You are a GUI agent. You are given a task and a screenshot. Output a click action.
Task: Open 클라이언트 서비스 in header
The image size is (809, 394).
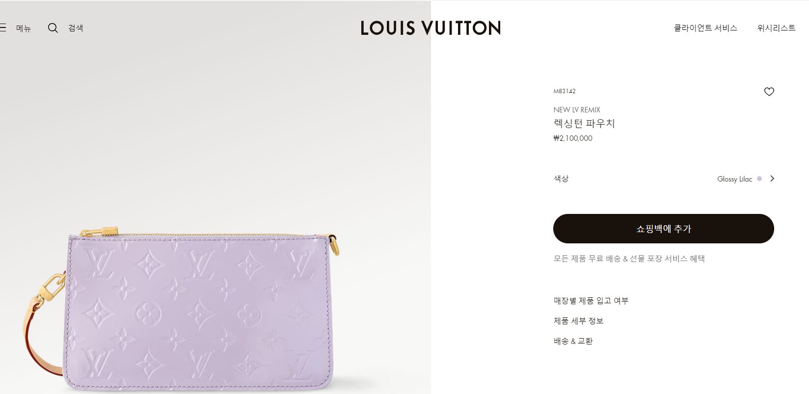click(705, 28)
